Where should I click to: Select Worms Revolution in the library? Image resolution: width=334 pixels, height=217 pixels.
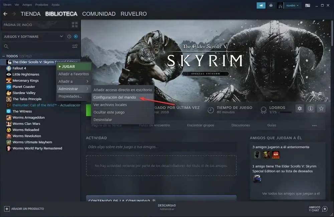[27, 136]
